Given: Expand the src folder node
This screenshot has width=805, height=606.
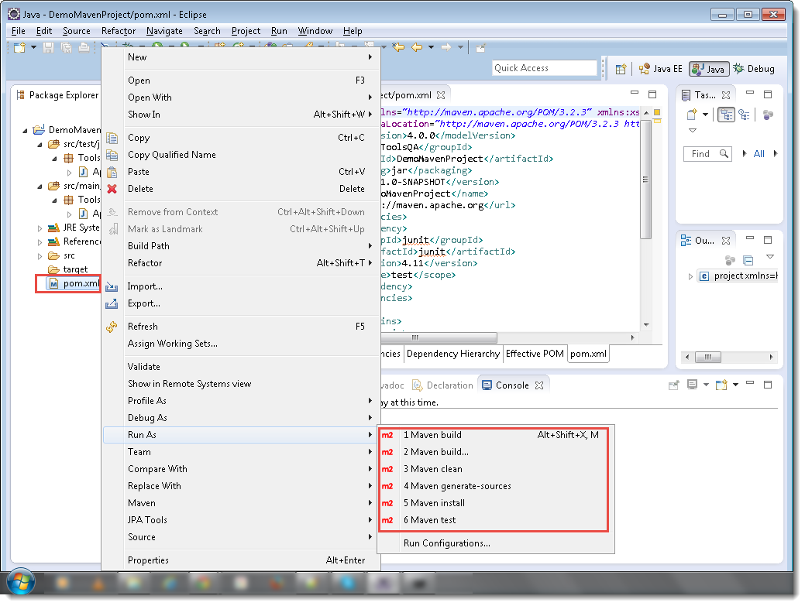Looking at the screenshot, I should (x=40, y=256).
